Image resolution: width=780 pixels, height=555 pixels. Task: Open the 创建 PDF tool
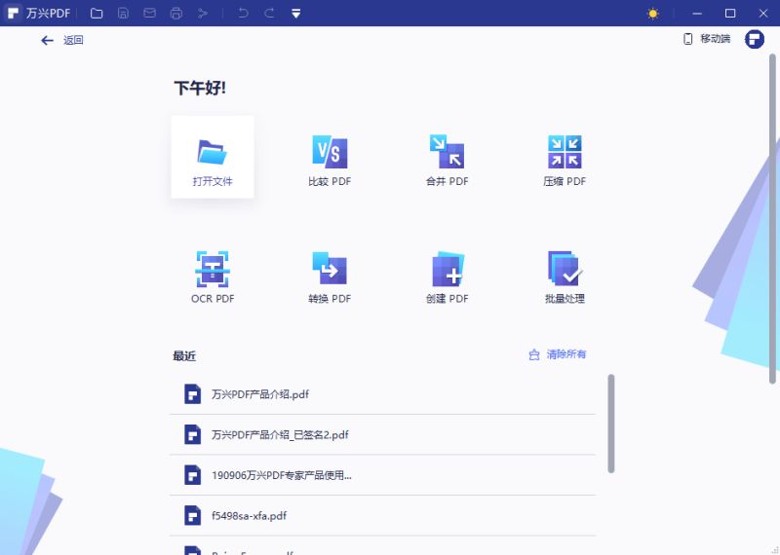[x=448, y=278]
